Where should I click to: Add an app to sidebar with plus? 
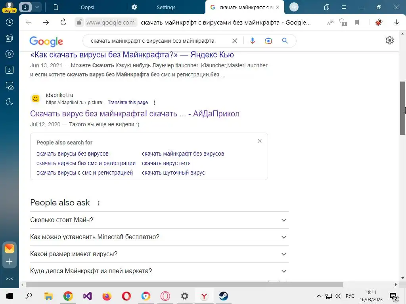(10, 262)
